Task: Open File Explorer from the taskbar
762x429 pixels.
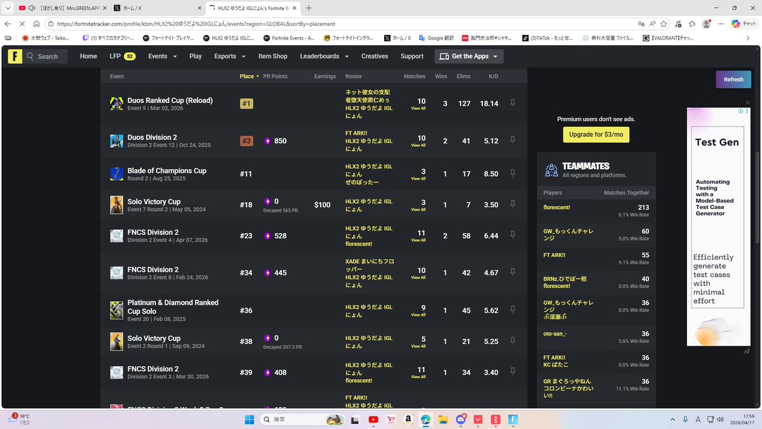Action: [x=443, y=419]
